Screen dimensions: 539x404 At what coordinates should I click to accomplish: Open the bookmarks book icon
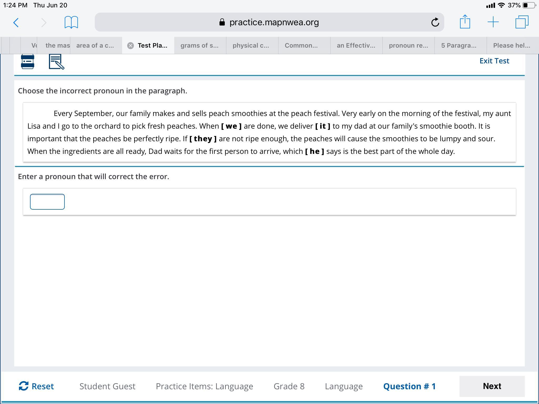tap(71, 22)
